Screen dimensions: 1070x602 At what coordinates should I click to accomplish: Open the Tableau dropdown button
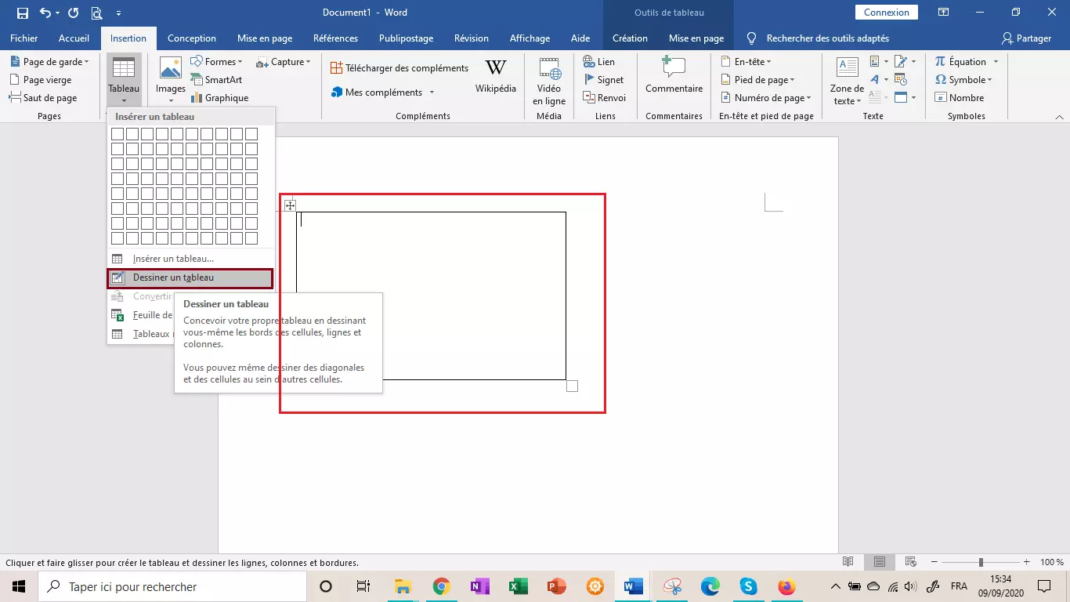[x=124, y=80]
